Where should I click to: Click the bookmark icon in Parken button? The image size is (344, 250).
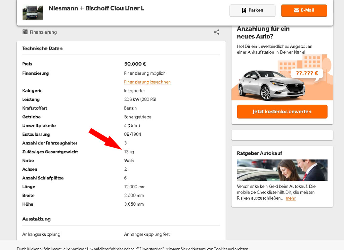click(x=244, y=10)
